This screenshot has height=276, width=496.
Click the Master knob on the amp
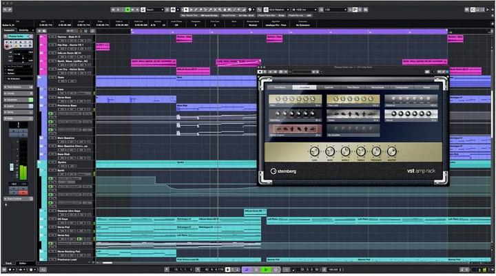pyautogui.click(x=391, y=151)
